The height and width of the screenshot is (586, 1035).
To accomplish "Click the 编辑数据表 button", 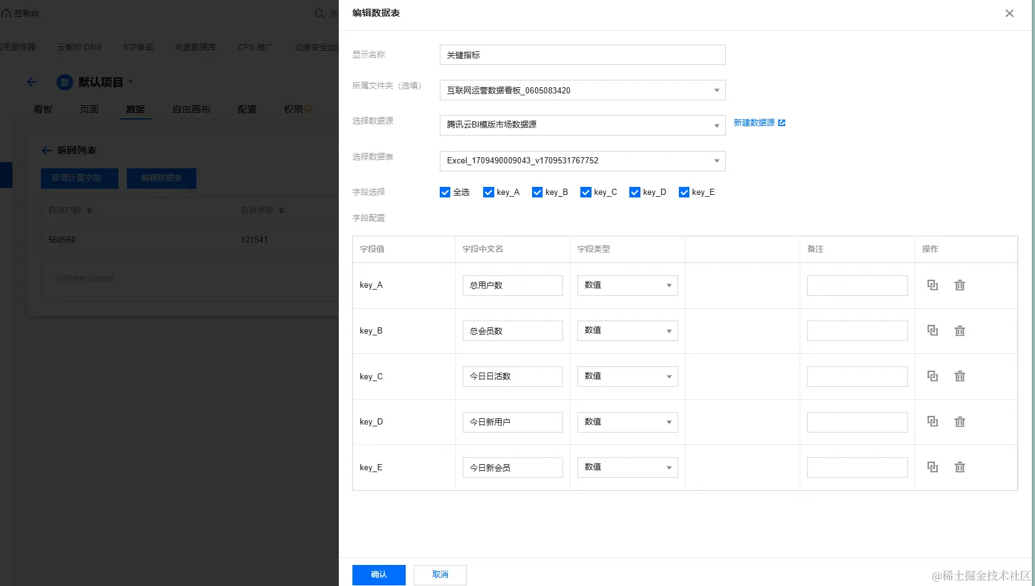I will tap(162, 178).
